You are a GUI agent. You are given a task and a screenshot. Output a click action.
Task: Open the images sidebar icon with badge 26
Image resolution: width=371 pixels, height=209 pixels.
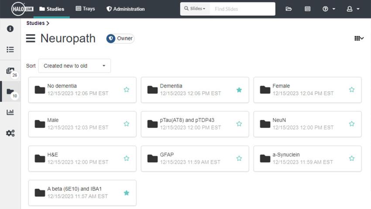tap(10, 71)
